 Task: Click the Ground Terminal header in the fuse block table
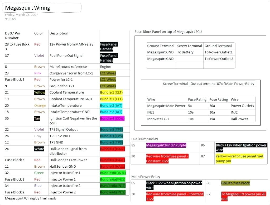pos(161,46)
